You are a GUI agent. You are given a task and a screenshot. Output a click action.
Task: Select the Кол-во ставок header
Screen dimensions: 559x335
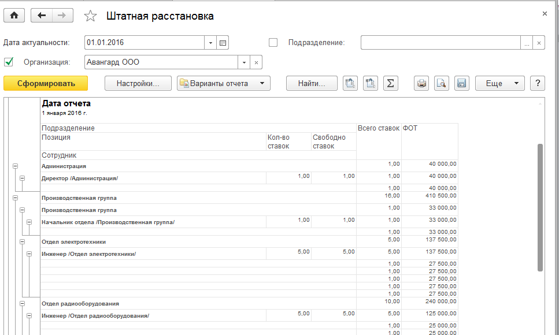point(279,142)
